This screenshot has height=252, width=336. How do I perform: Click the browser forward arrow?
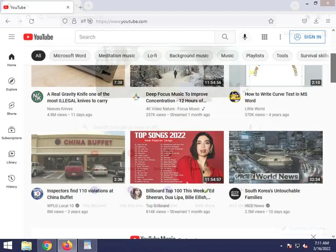point(20,21)
